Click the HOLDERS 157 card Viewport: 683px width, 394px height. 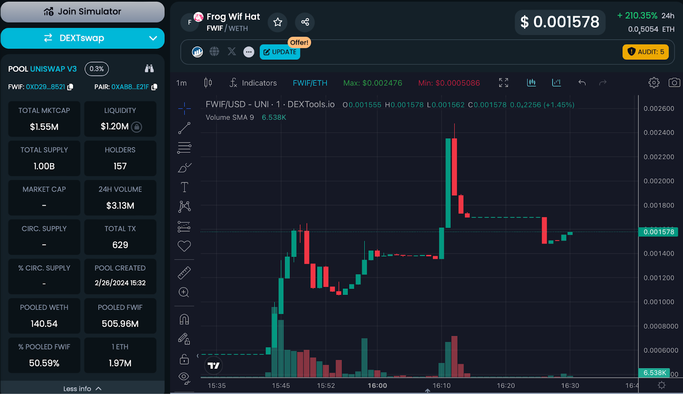pos(120,158)
